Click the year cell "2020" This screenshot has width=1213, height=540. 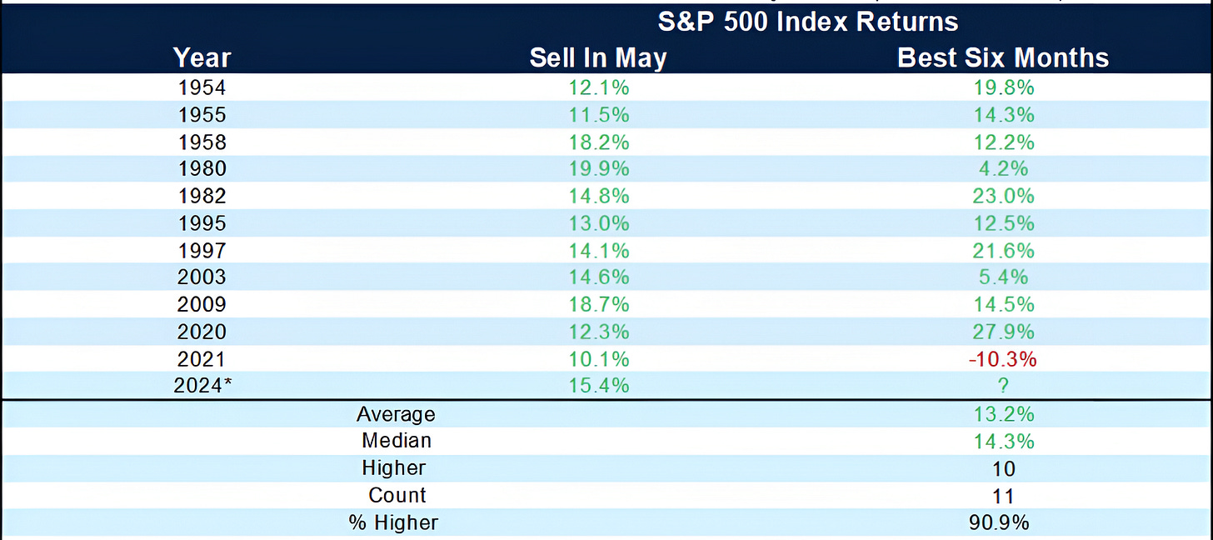202,332
